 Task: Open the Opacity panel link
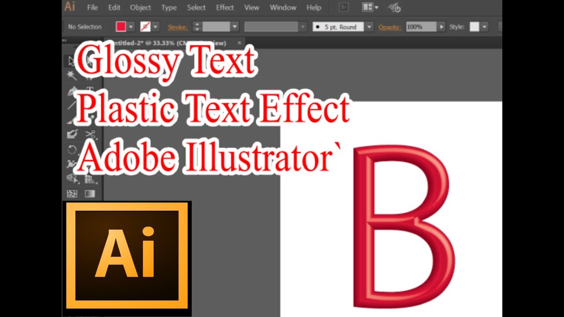pos(390,27)
